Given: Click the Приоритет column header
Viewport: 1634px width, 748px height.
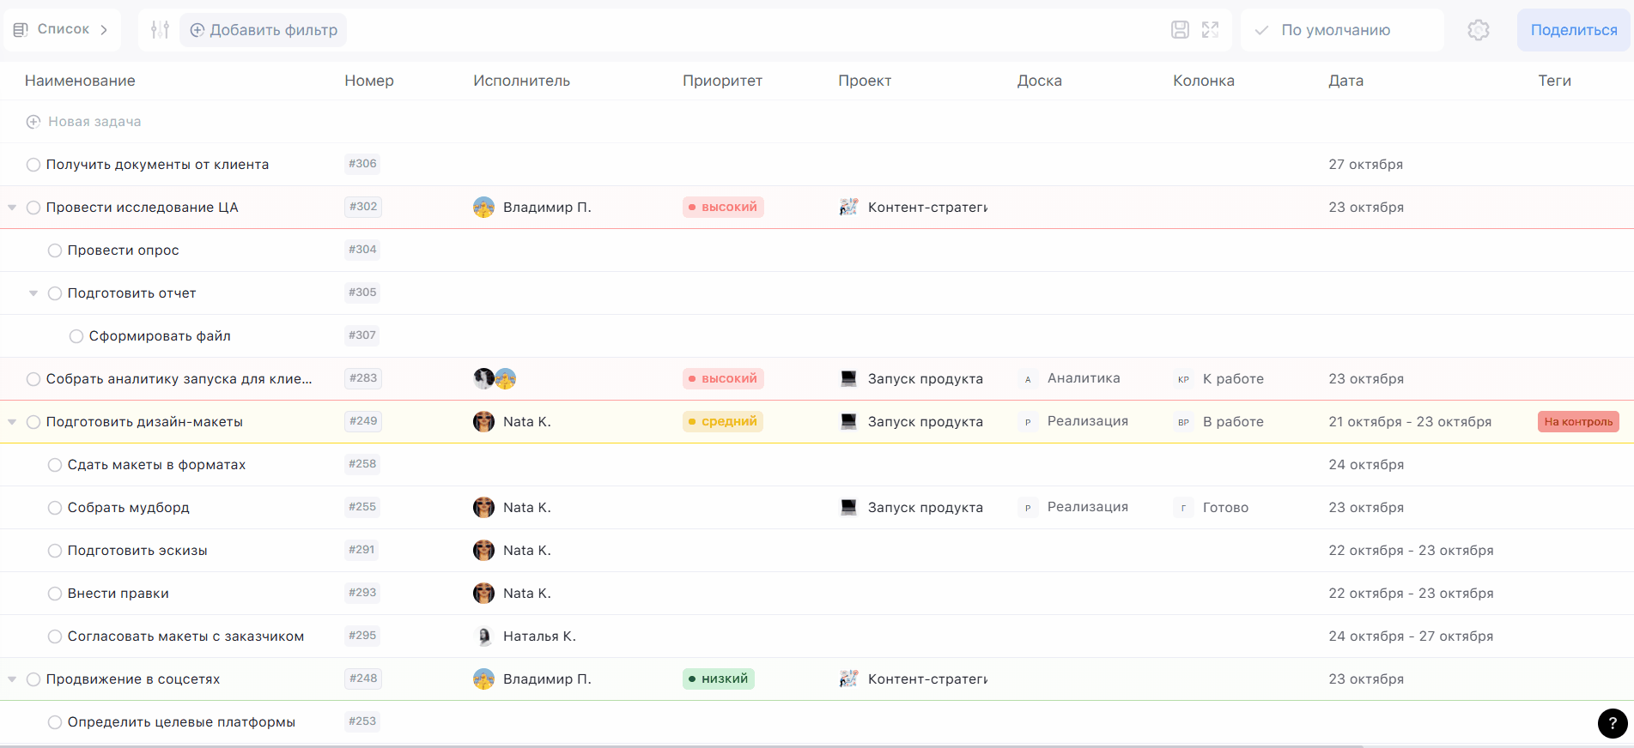Looking at the screenshot, I should click(x=722, y=81).
